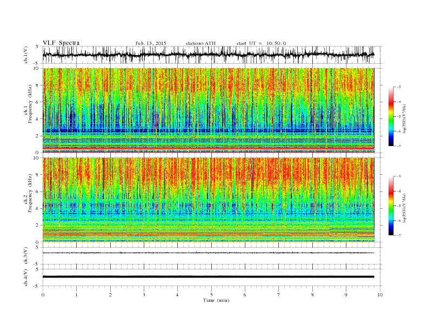Click the '8' kHz tick of ch.1 spectrogram
428x331 pixels.
(38, 85)
